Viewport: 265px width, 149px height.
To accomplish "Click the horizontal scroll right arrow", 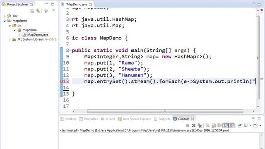I will pyautogui.click(x=253, y=111).
